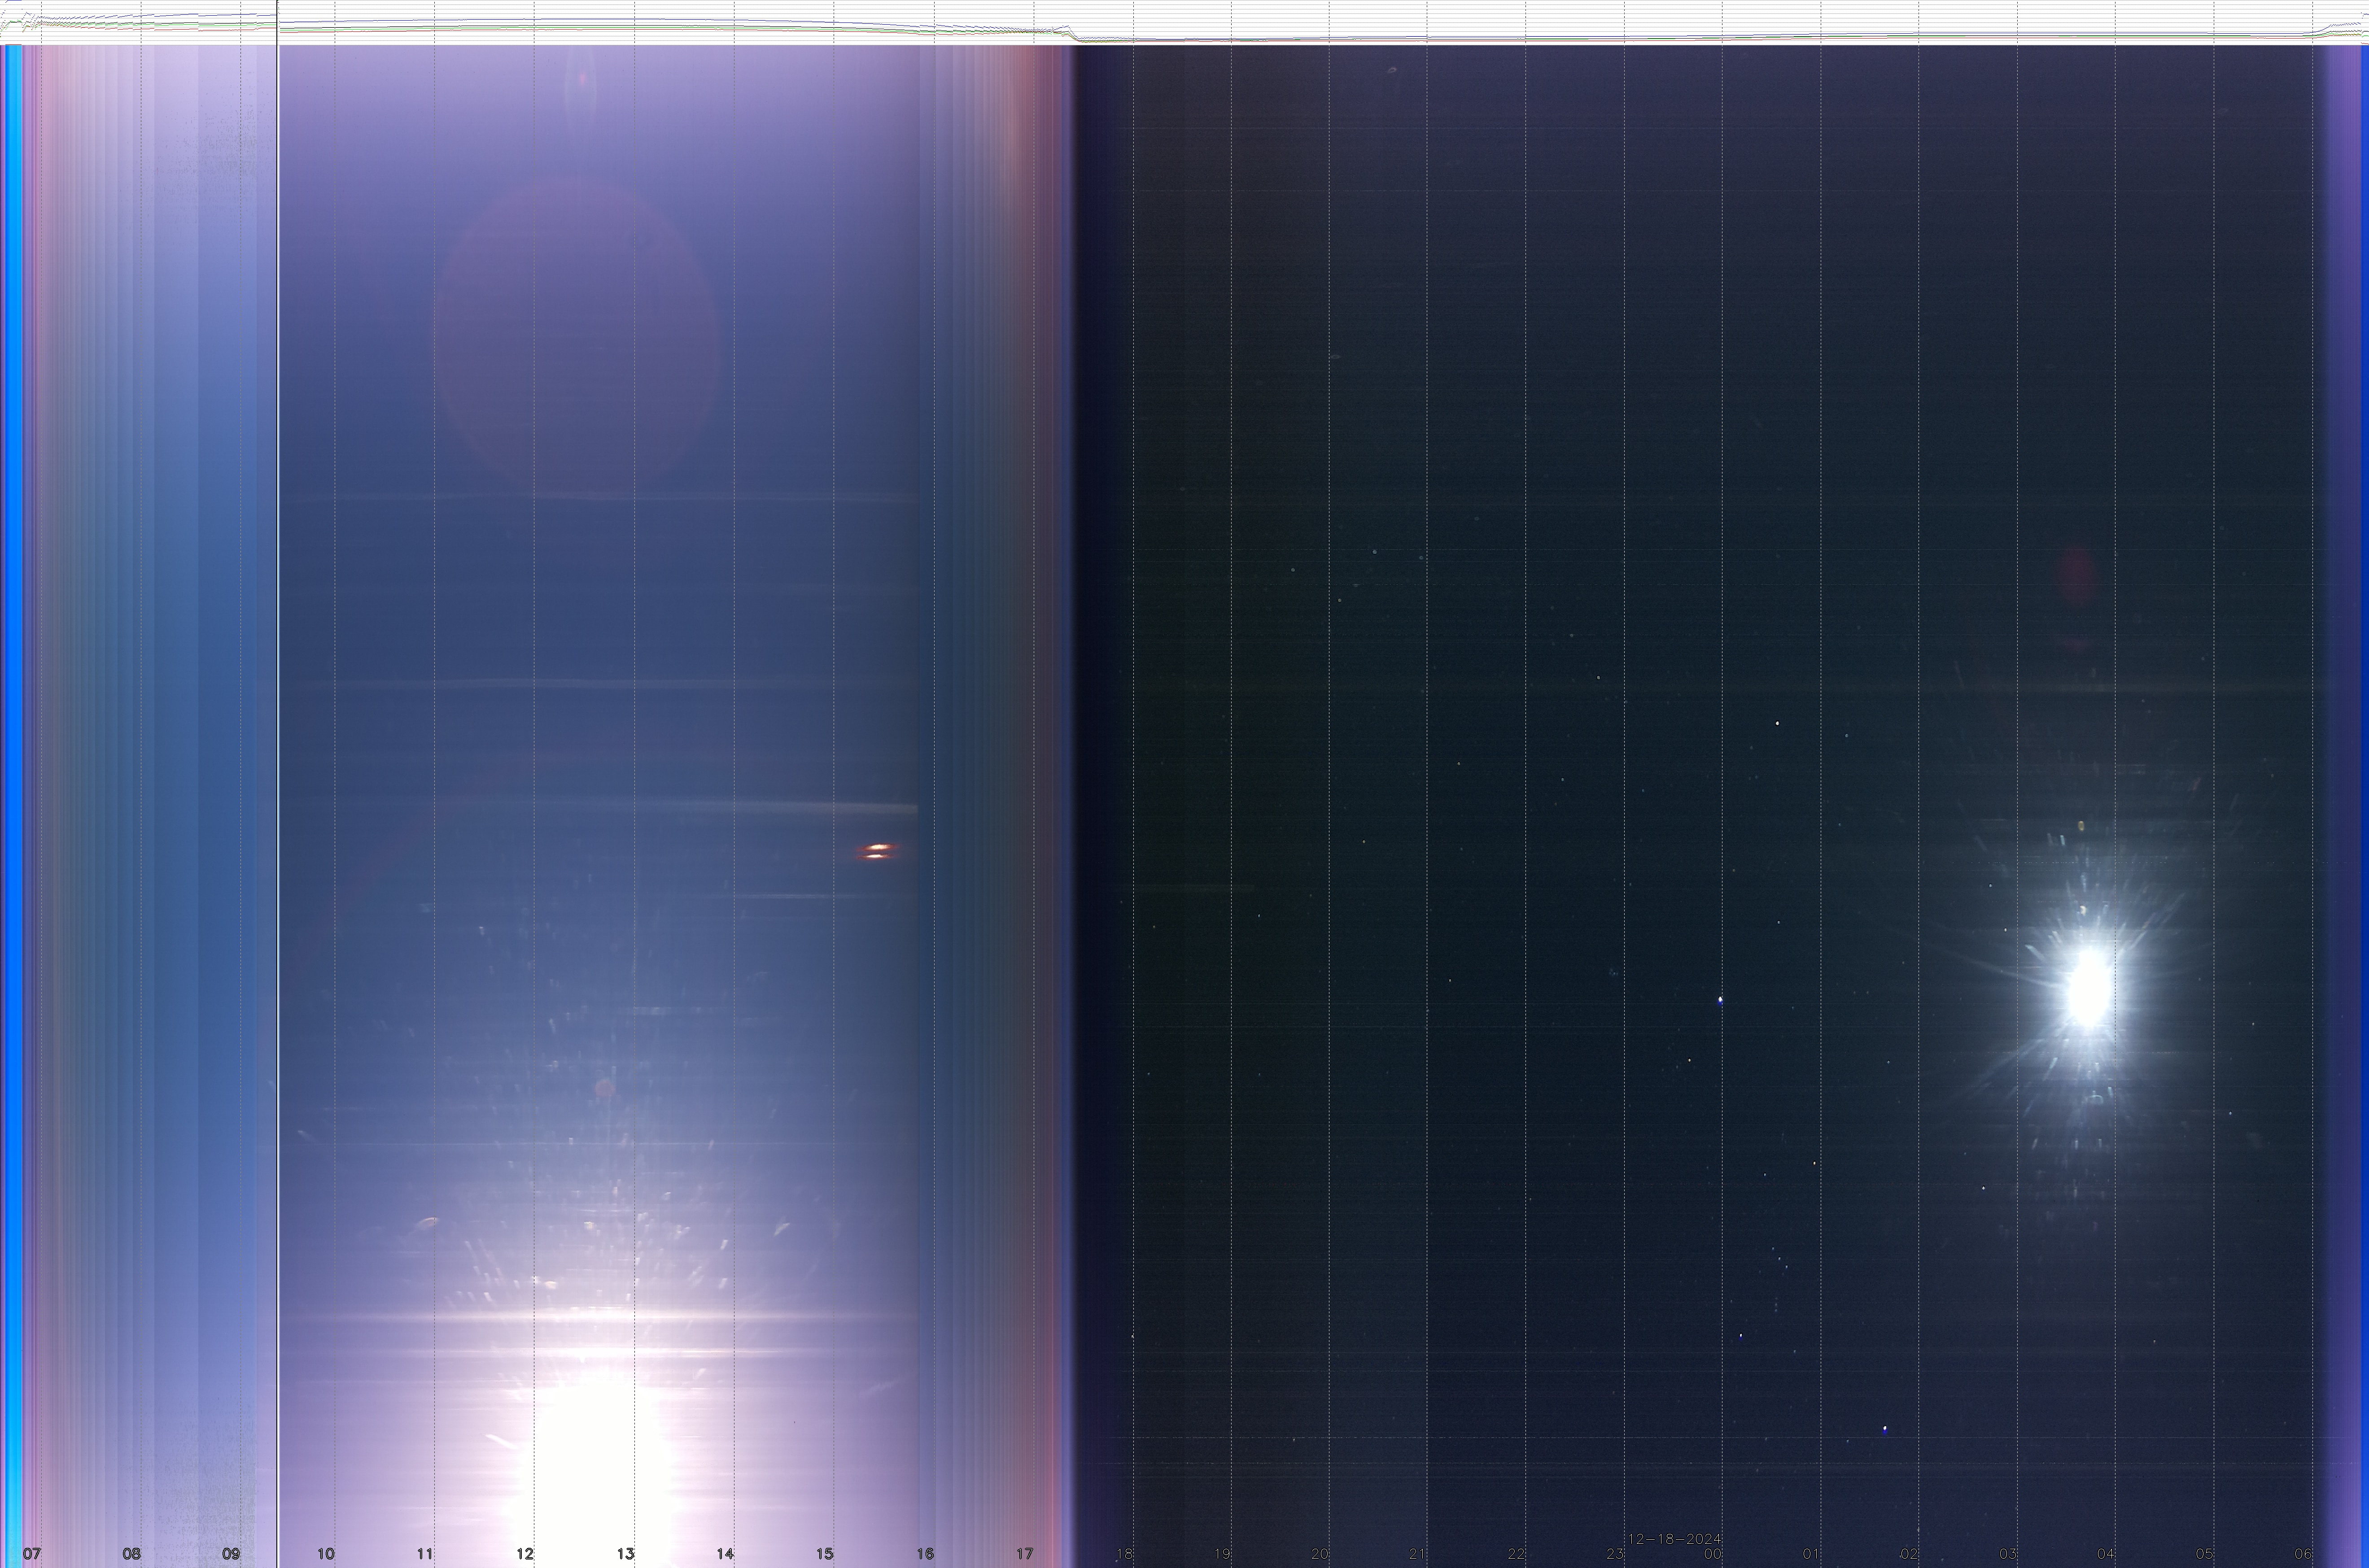Click the 23 hour label
This screenshot has height=1568, width=2369.
pos(1615,1553)
